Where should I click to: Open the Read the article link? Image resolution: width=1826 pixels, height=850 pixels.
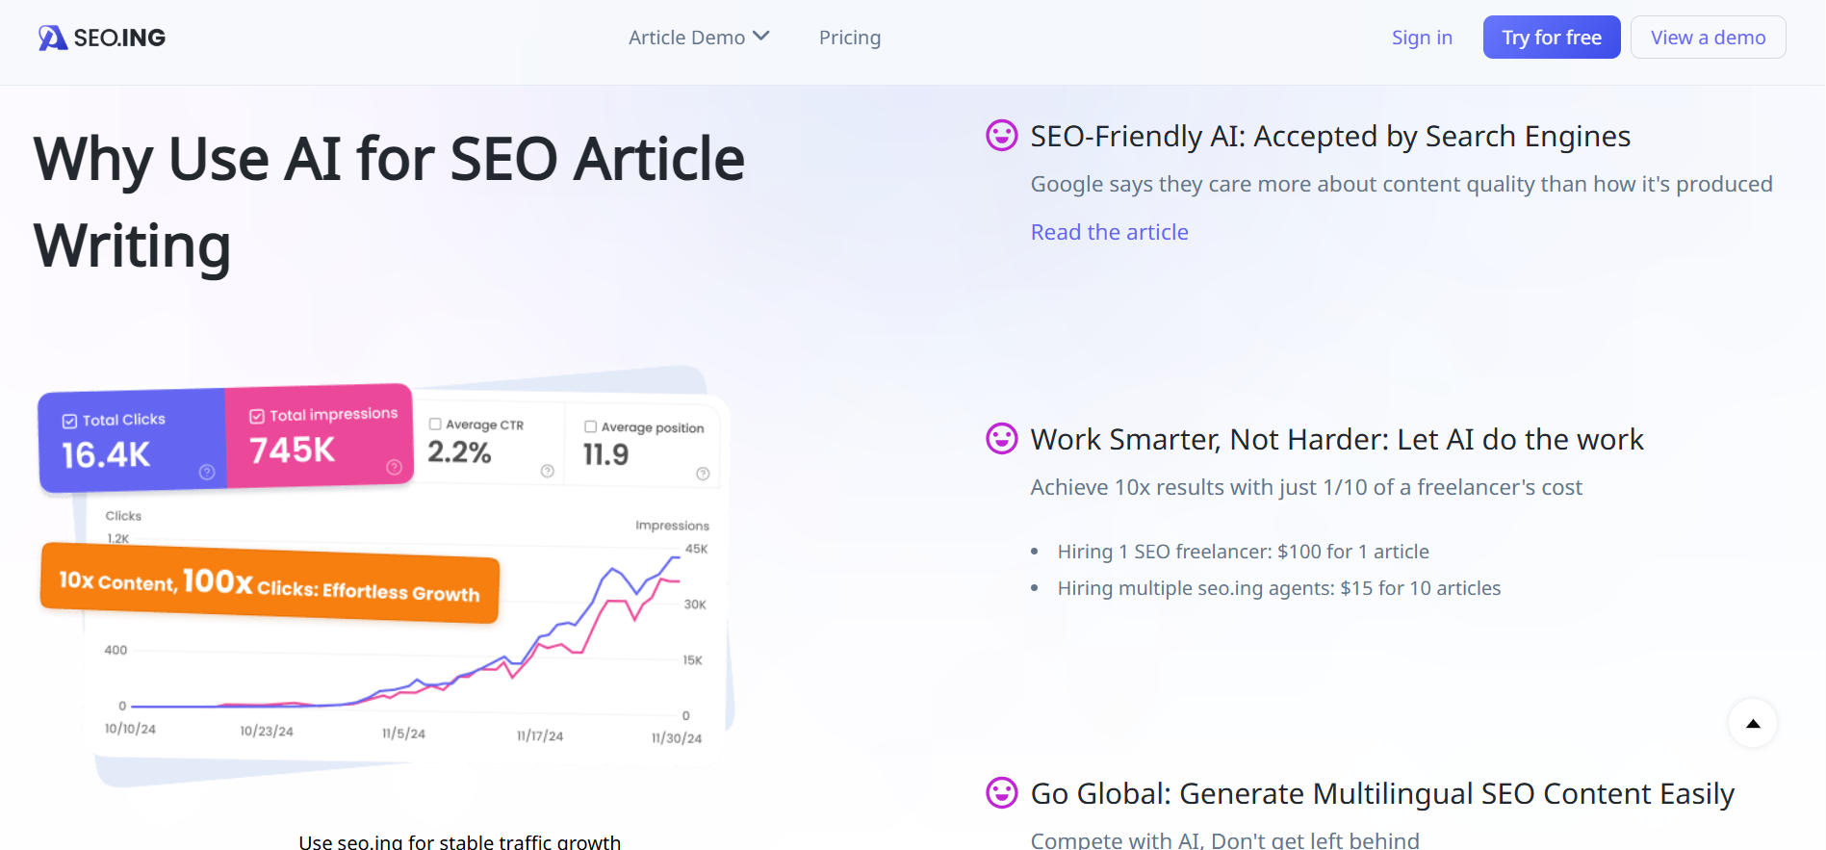click(x=1109, y=232)
